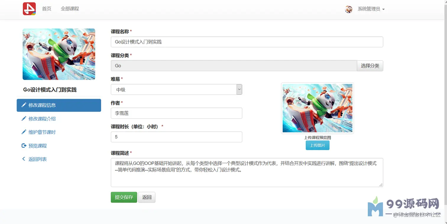447x224 pixels.
Task: Click the pencil icon beside 修改课程信息
Action: coord(24,105)
